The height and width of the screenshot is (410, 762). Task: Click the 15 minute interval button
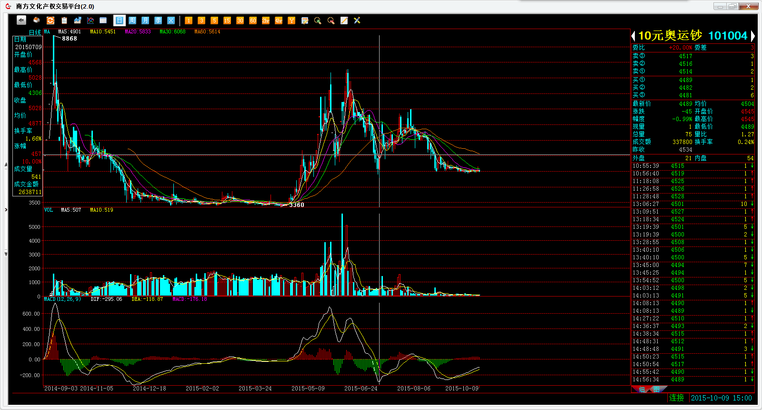(x=227, y=20)
